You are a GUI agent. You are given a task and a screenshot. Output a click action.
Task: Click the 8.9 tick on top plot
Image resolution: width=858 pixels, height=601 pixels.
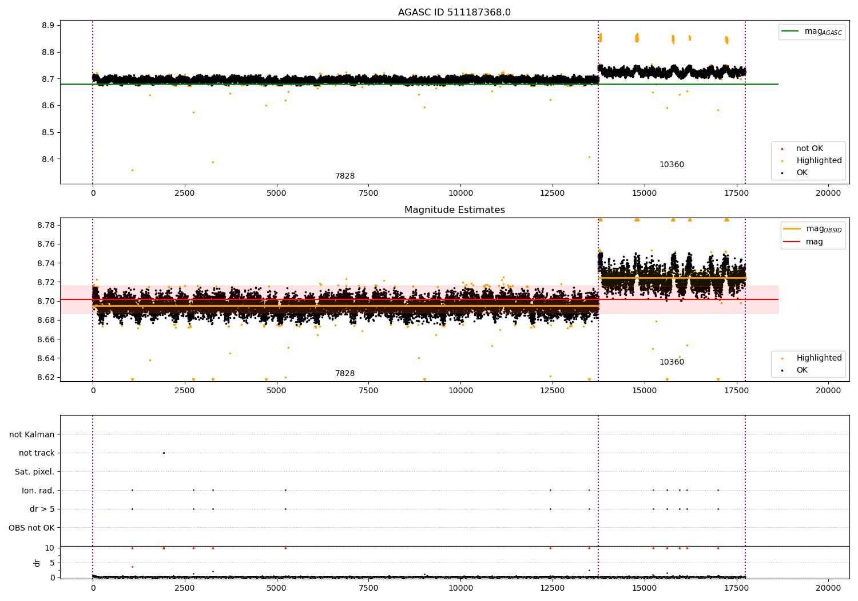(48, 26)
